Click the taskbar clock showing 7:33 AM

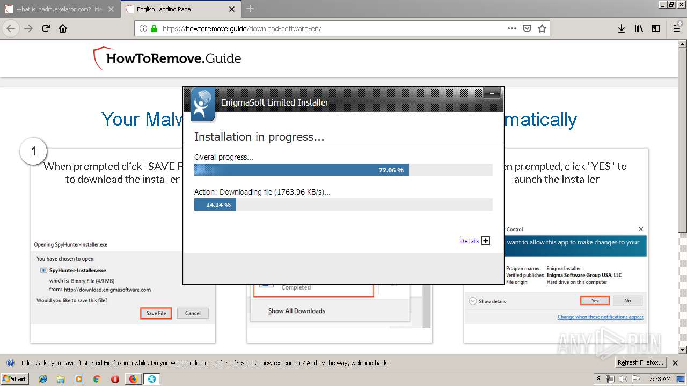point(660,378)
